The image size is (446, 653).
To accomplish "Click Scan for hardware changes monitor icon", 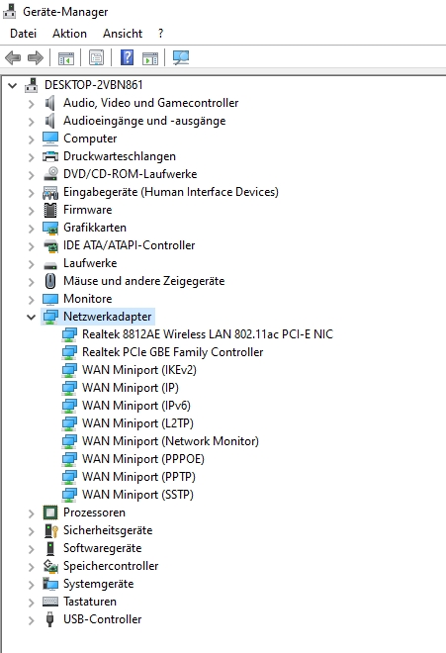I will 181,57.
